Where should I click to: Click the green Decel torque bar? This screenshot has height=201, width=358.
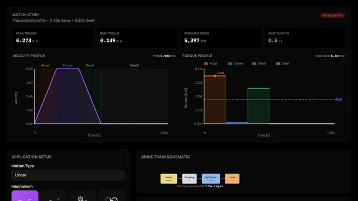(258, 106)
